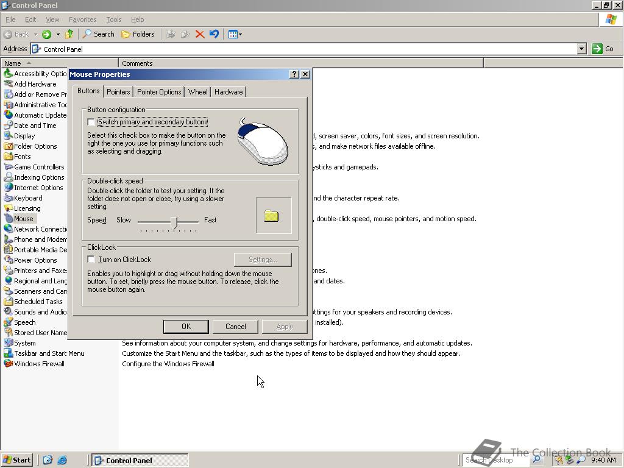Select the Licensing icon
The width and height of the screenshot is (624, 468).
[9, 208]
